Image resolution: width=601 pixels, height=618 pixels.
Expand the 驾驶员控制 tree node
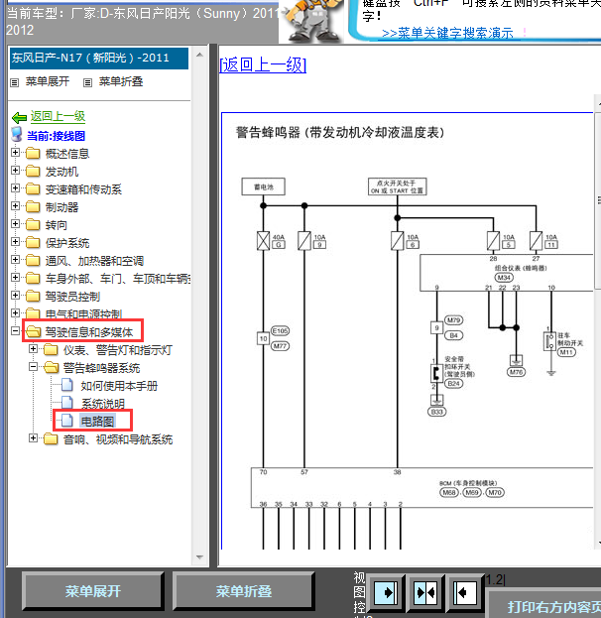(15, 295)
